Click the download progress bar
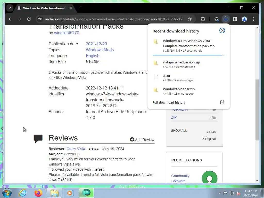 point(188,55)
